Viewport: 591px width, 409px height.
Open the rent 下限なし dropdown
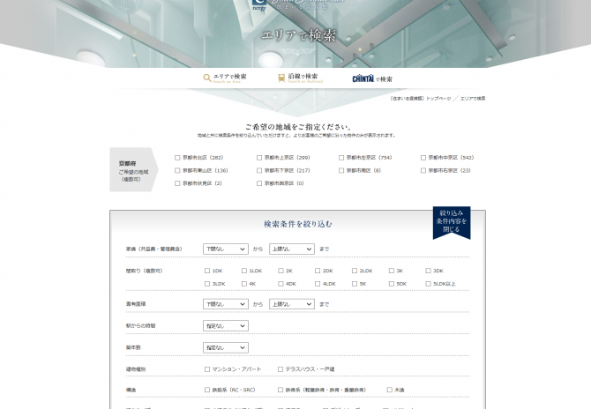(226, 249)
